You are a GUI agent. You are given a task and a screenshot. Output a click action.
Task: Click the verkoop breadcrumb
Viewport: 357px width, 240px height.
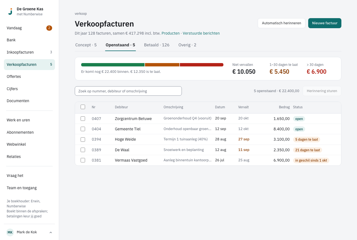click(x=81, y=14)
